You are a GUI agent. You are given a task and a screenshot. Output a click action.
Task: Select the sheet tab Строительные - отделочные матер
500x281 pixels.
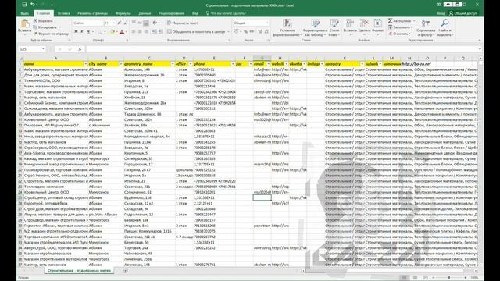[79, 271]
